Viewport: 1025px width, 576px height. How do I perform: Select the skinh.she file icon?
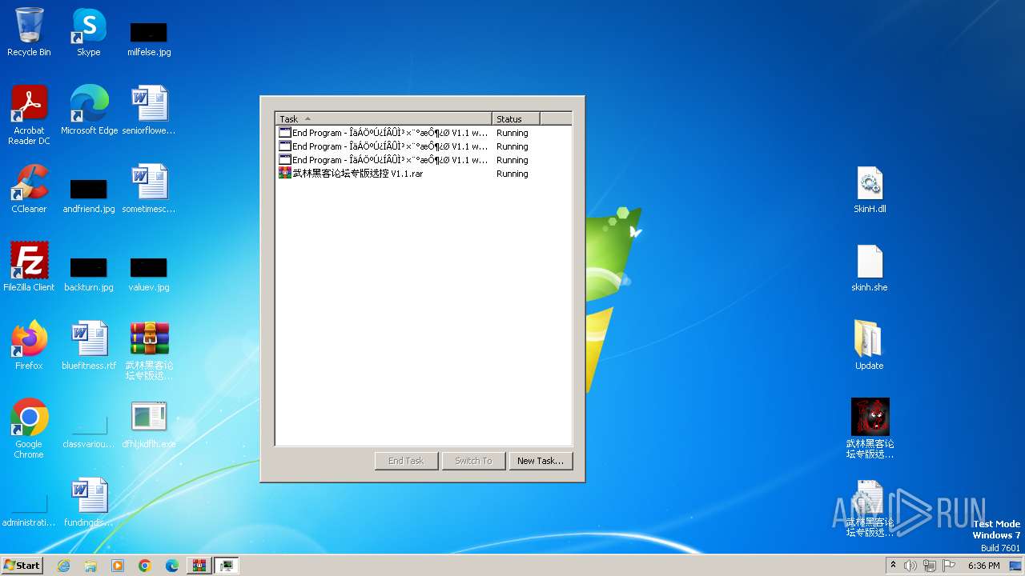point(870,266)
